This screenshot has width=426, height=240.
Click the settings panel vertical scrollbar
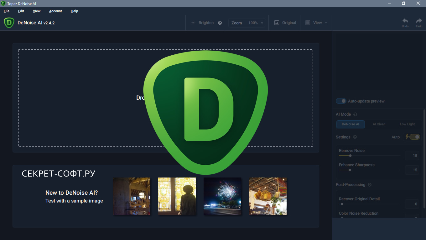(x=424, y=159)
